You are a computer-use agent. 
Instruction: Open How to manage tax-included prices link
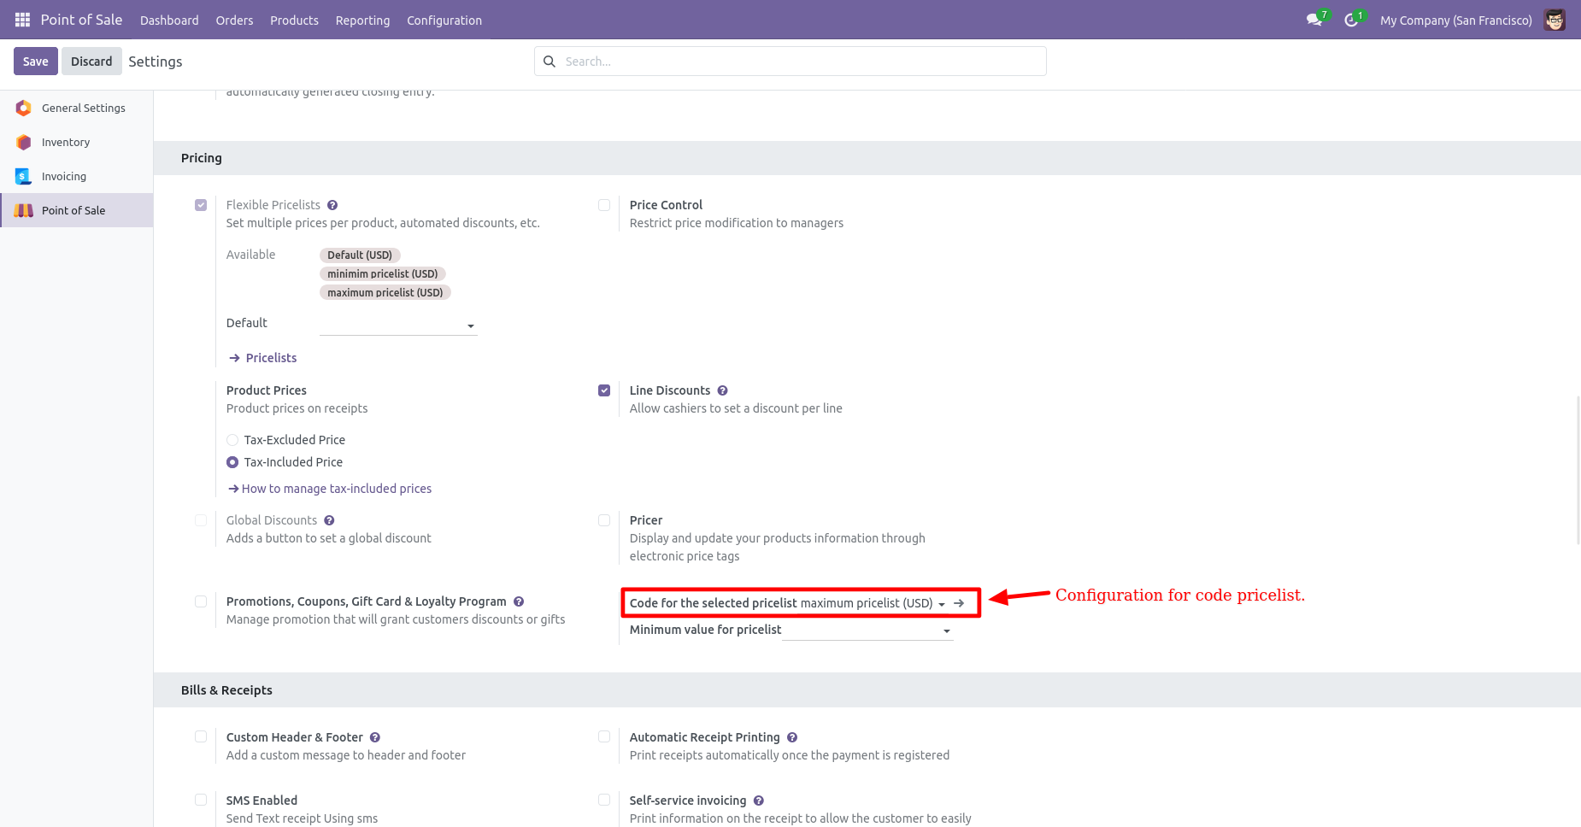tap(330, 489)
